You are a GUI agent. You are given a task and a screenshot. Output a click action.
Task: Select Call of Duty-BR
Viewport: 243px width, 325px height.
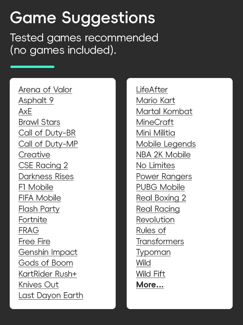coord(47,133)
